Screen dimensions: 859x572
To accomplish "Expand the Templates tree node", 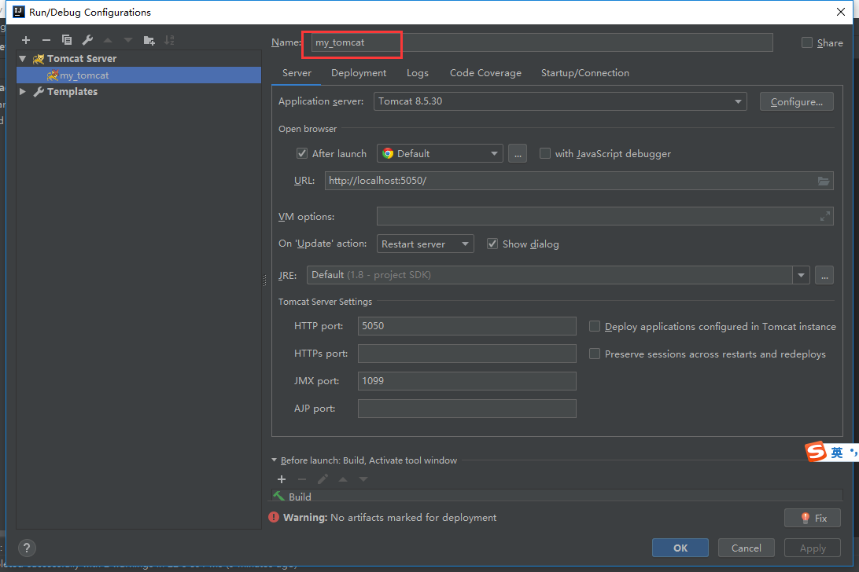I will tap(23, 92).
